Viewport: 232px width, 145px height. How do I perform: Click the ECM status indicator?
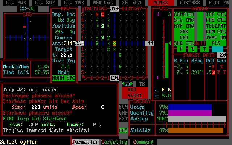click(x=123, y=107)
